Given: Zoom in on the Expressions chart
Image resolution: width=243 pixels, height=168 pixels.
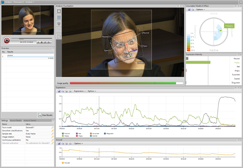Looking at the screenshot, I should tap(67, 91).
